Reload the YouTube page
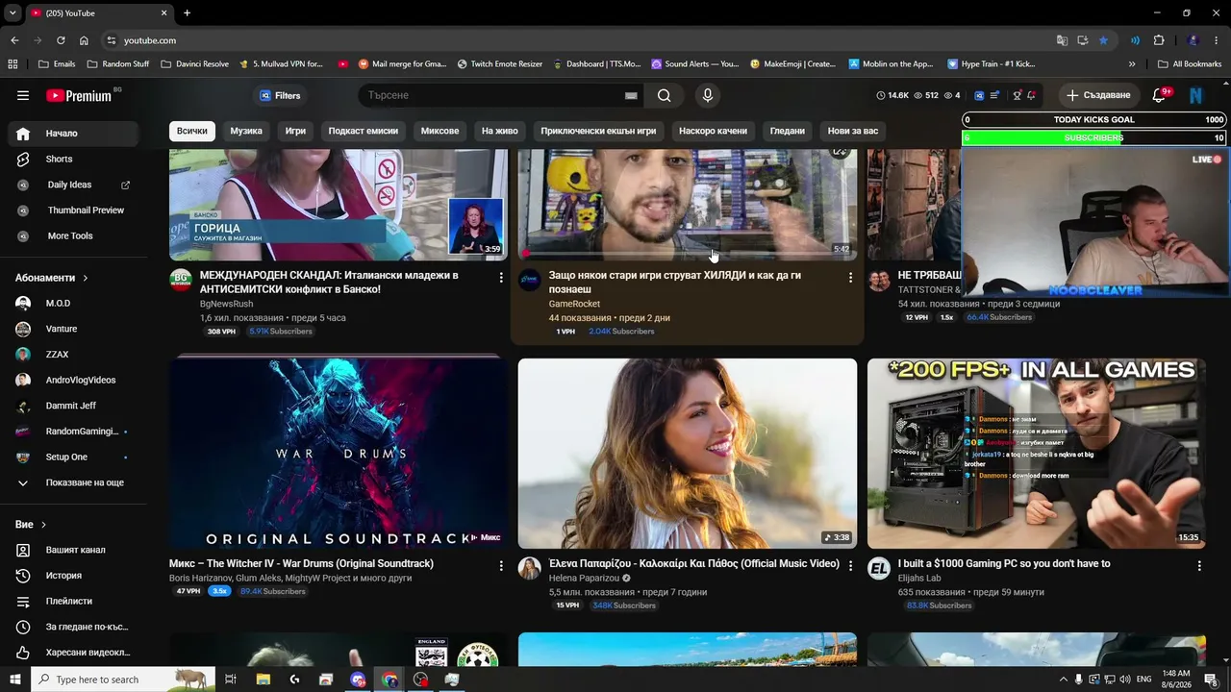The height and width of the screenshot is (692, 1231). 61,40
